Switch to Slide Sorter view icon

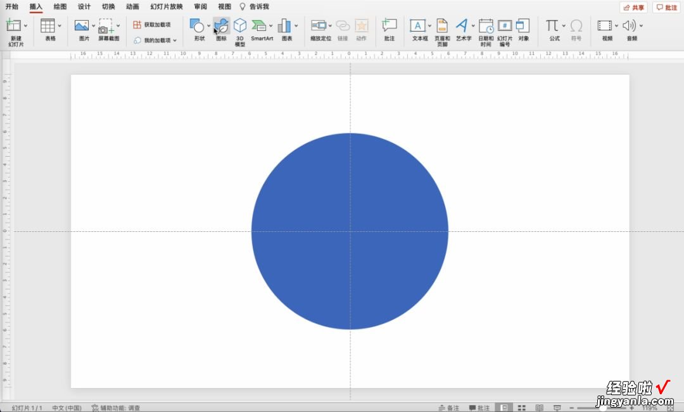click(x=522, y=408)
